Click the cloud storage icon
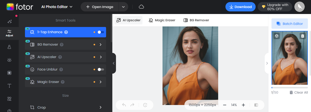Viewport: 311px width, 112px height. [x=141, y=7]
